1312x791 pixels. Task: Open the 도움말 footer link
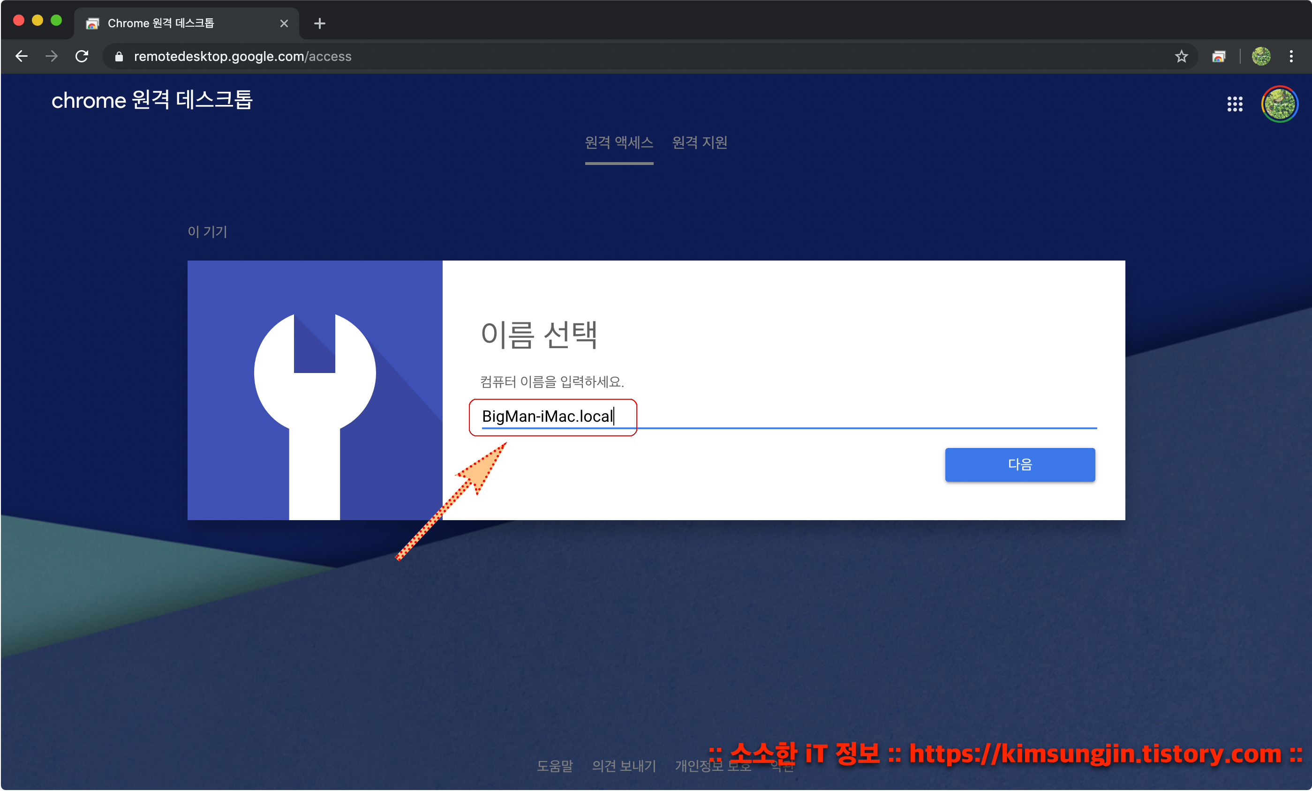pyautogui.click(x=554, y=766)
